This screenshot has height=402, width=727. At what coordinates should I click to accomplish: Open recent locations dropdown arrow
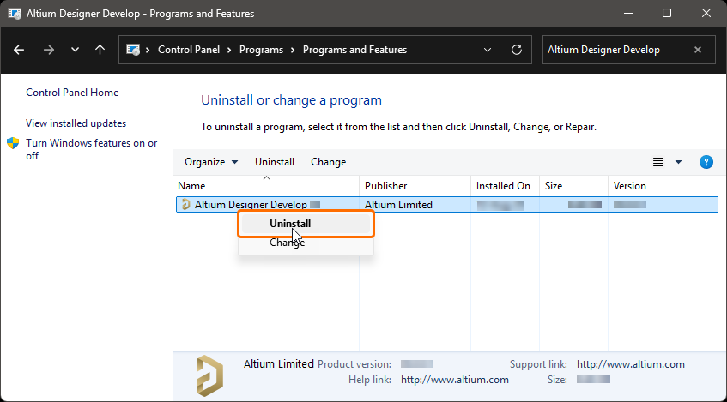click(x=75, y=50)
